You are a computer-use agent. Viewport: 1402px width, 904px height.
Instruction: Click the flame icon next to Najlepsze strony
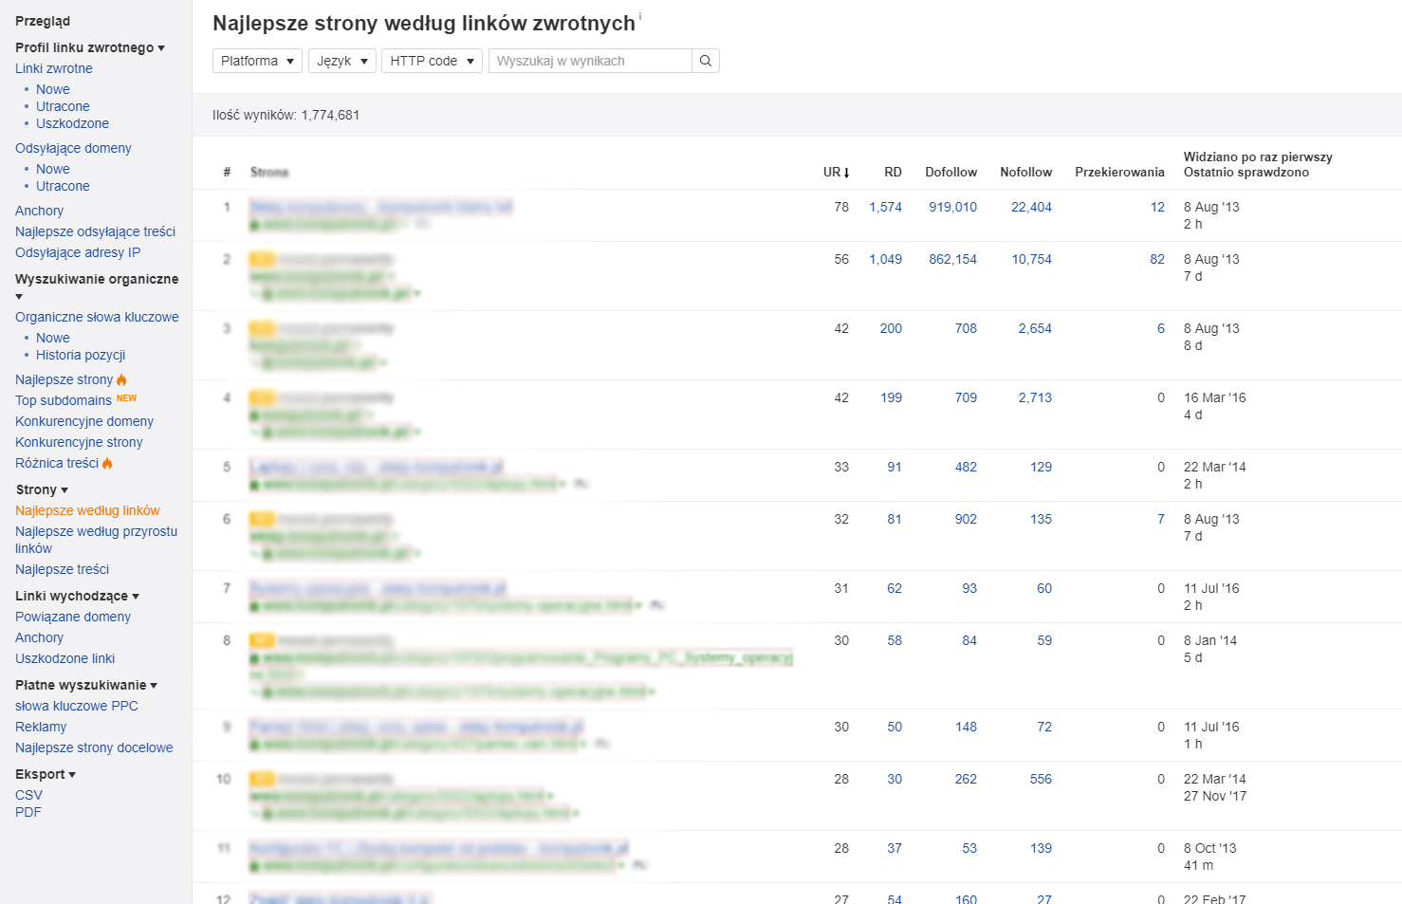(x=121, y=379)
